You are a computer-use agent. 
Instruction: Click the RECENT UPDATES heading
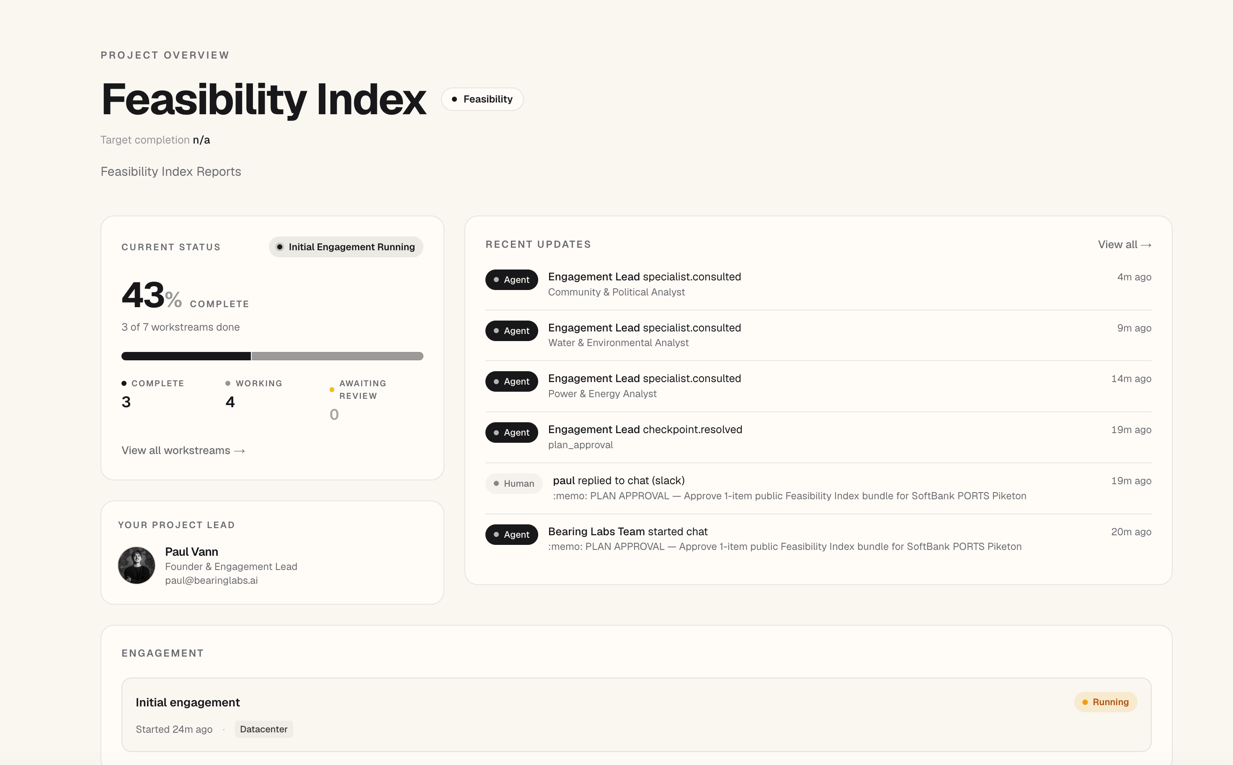[538, 244]
